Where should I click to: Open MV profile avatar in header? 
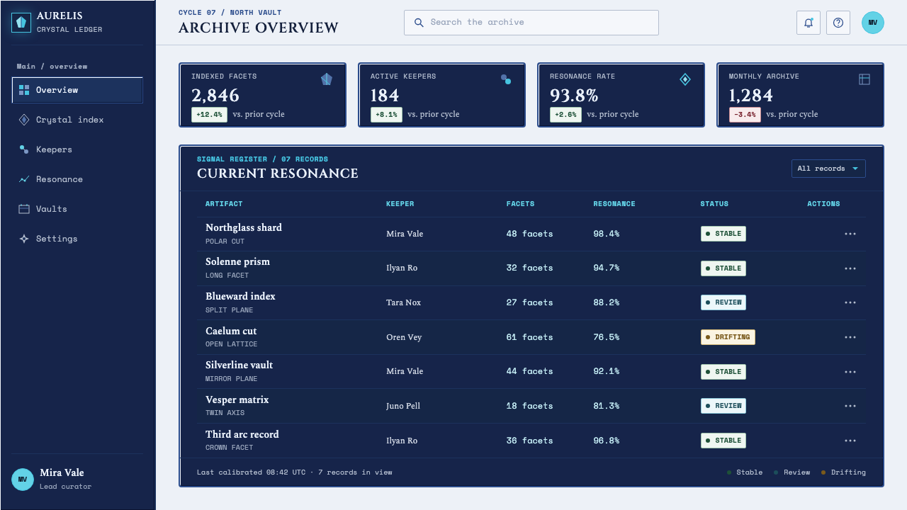(873, 23)
